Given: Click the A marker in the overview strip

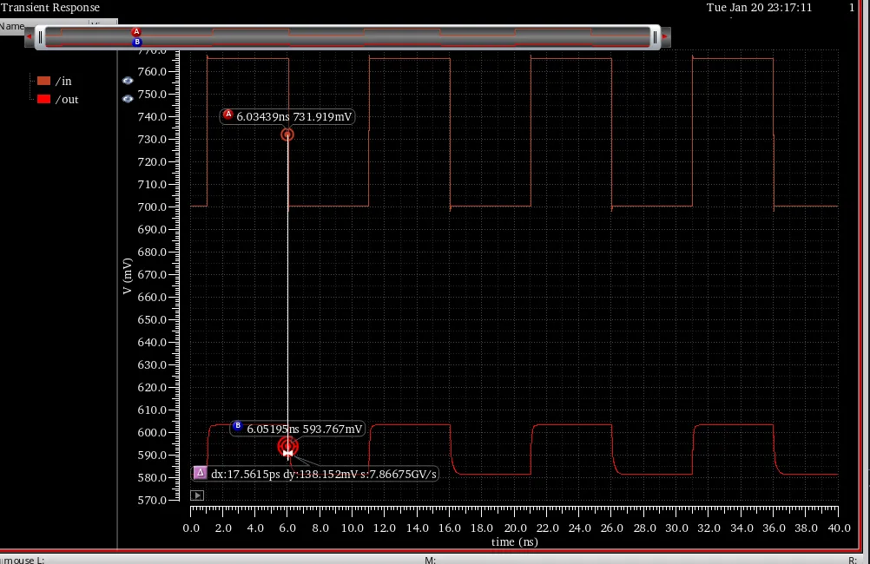Looking at the screenshot, I should pos(136,31).
